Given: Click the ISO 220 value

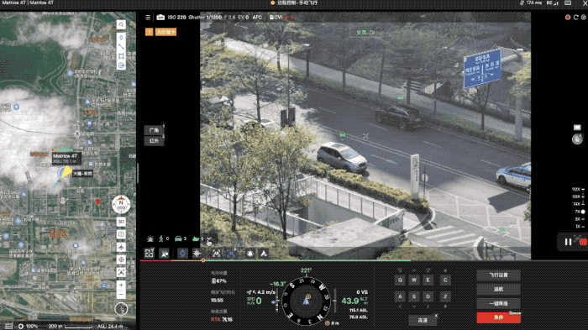Looking at the screenshot, I should pos(176,18).
